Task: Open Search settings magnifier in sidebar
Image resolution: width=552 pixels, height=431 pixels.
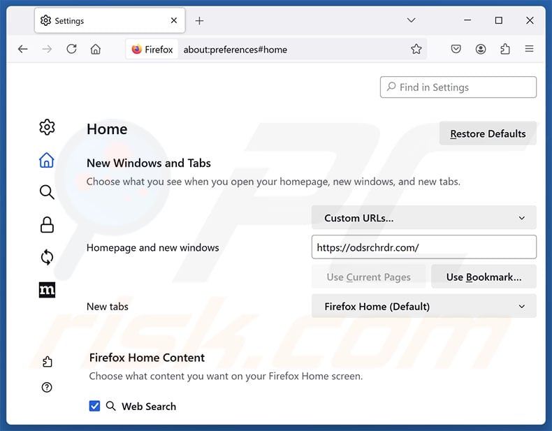Action: point(47,192)
